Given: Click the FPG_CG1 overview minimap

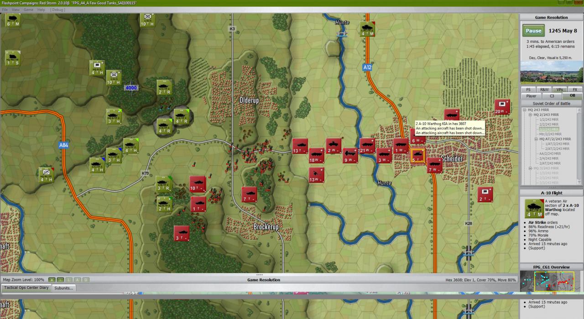Looking at the screenshot, I should tap(551, 281).
